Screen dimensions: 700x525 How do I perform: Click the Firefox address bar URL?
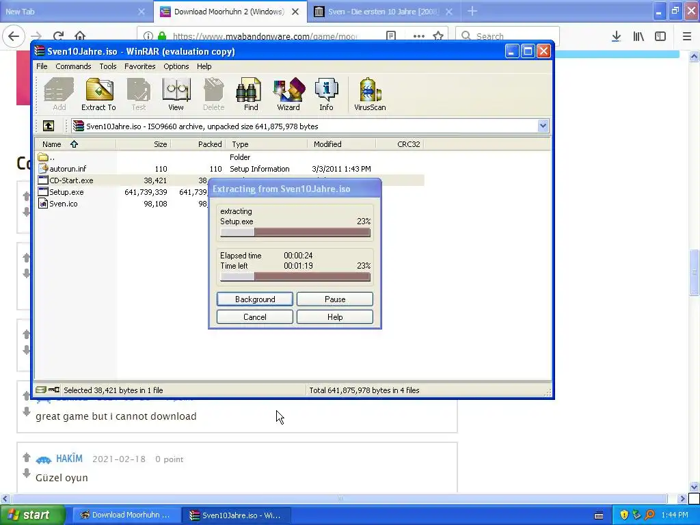point(265,36)
